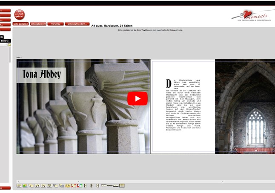
Task: Switch to the 'Seitenübersicht' tab
Action: (x=37, y=24)
